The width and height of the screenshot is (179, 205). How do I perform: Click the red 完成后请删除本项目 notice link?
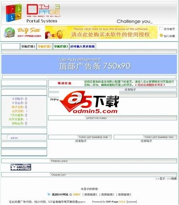click(150, 85)
